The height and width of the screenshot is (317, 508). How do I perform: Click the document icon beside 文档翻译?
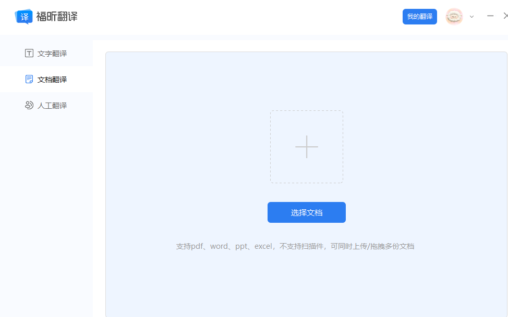29,79
